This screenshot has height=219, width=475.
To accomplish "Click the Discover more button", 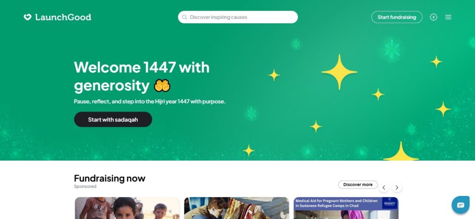I will [x=358, y=185].
